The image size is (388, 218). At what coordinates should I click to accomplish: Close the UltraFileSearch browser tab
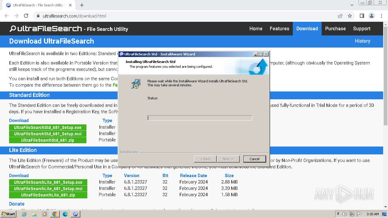[70, 5]
